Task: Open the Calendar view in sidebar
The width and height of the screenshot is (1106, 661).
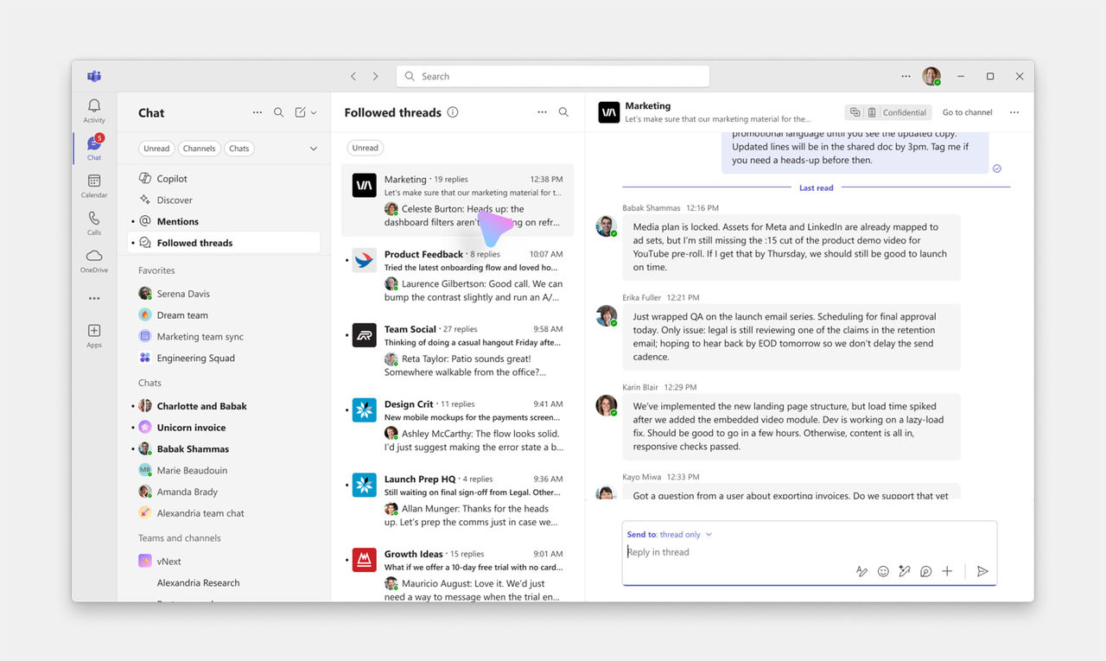Action: tap(94, 185)
